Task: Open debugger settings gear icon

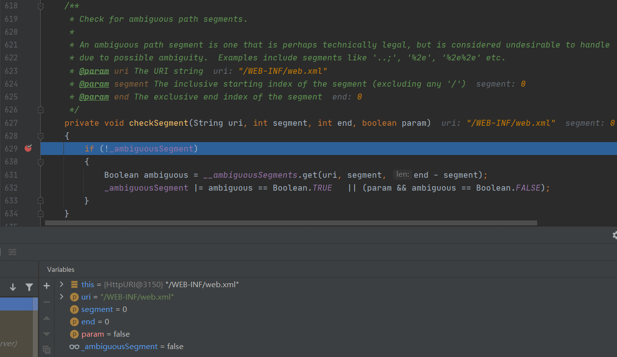Action: point(615,235)
